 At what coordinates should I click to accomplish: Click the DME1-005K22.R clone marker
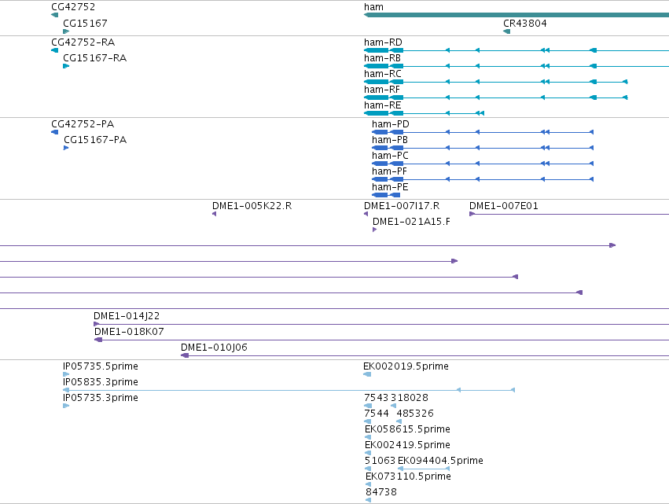click(x=214, y=214)
